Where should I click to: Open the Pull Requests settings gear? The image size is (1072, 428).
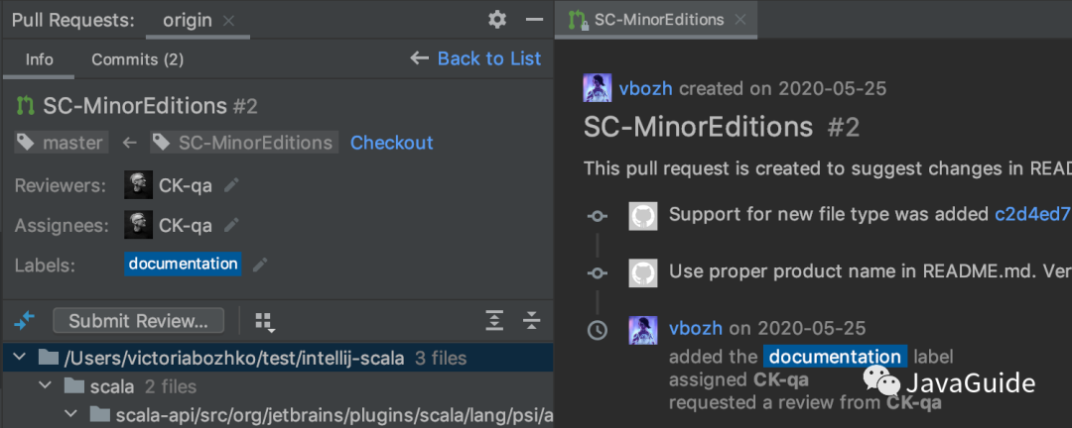tap(497, 20)
